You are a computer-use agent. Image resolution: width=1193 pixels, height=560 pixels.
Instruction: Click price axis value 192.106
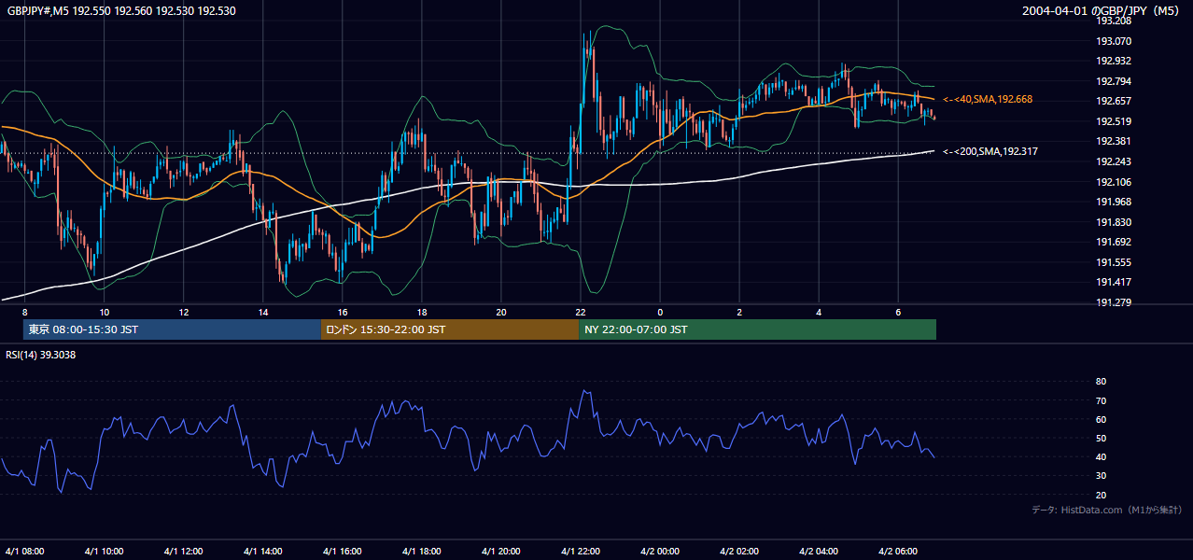1113,182
